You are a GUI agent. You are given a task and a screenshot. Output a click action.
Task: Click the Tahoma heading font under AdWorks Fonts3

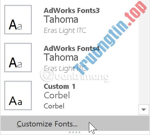61,19
